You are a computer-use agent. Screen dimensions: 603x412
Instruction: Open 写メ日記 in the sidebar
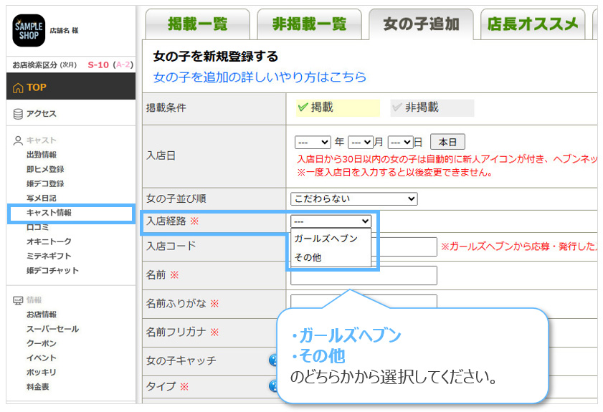tap(41, 198)
